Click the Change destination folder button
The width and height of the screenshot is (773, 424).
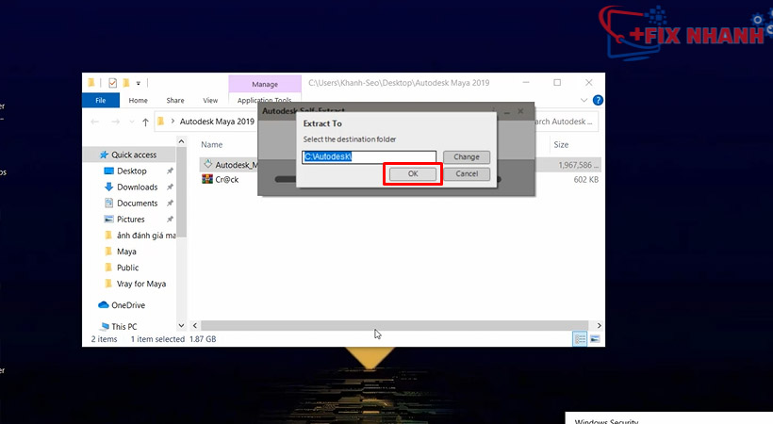pyautogui.click(x=467, y=157)
